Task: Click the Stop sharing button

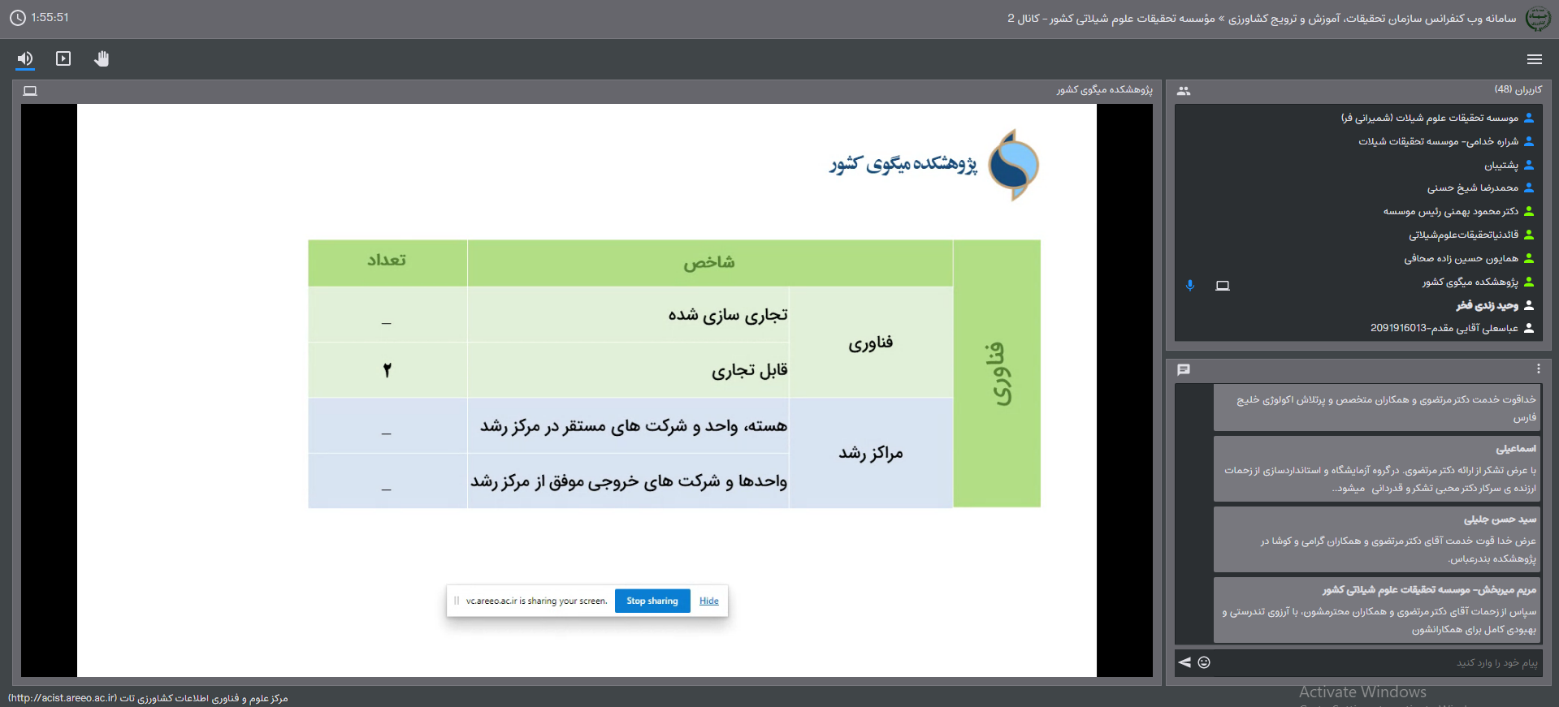Action: click(652, 601)
